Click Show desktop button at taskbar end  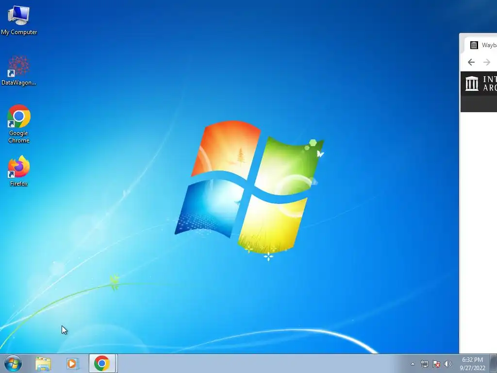coord(494,363)
